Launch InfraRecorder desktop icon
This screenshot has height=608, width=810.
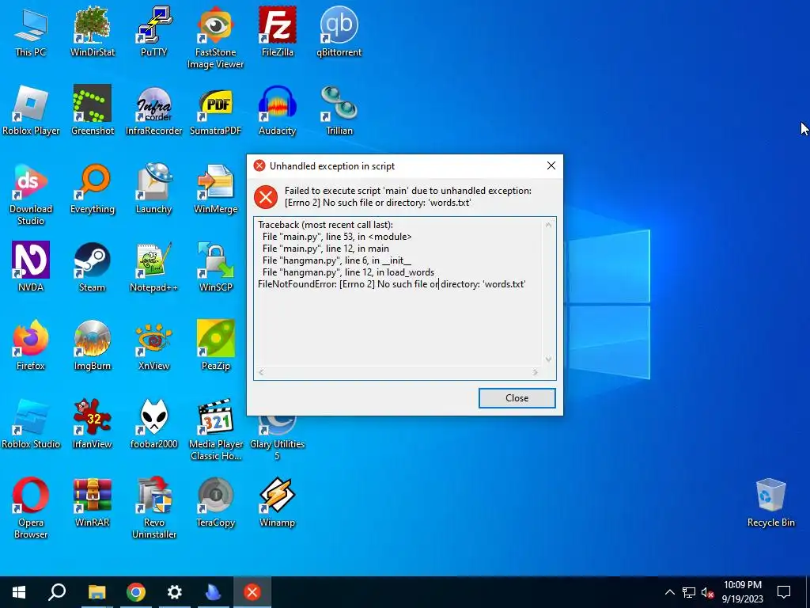pos(154,111)
